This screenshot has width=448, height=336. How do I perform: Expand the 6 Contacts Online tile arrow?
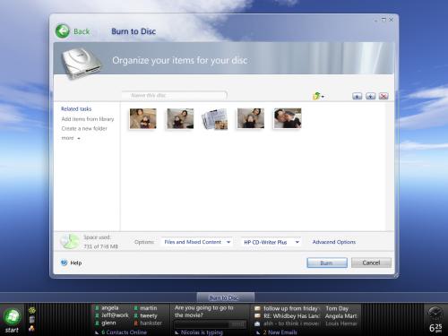pos(97,332)
